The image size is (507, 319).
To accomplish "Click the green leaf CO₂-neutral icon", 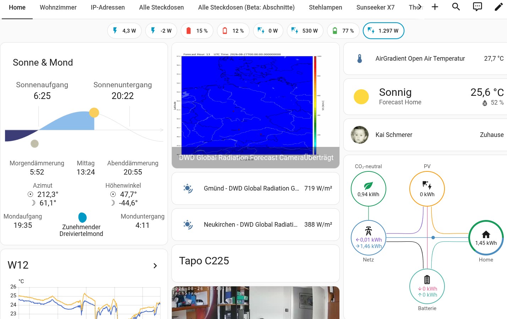I will coord(369,186).
